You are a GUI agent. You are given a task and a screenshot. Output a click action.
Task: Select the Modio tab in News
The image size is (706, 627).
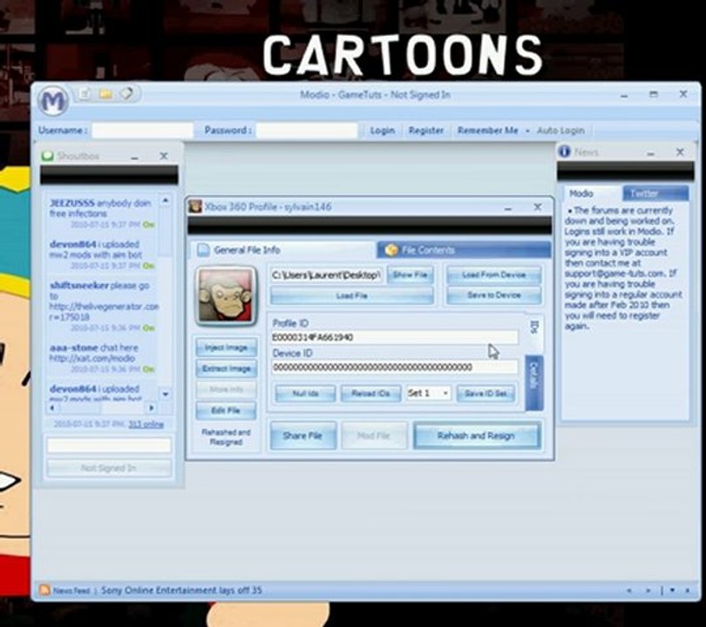pyautogui.click(x=592, y=193)
